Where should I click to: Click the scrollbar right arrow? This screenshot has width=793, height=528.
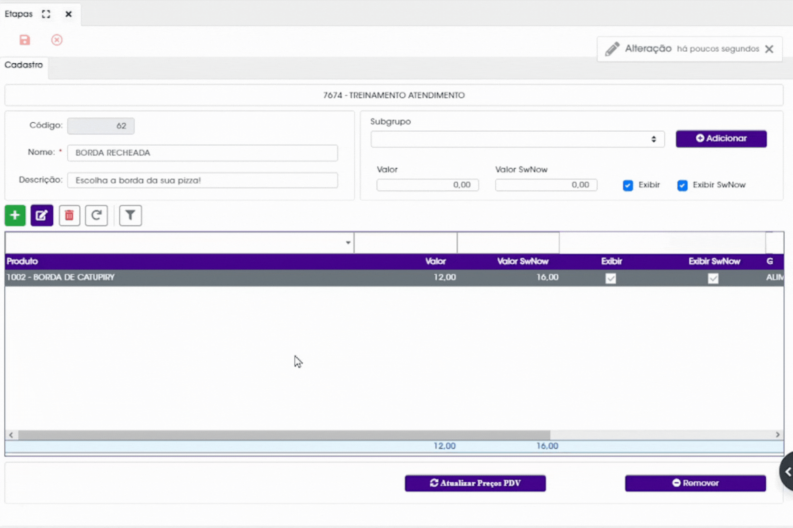[778, 435]
